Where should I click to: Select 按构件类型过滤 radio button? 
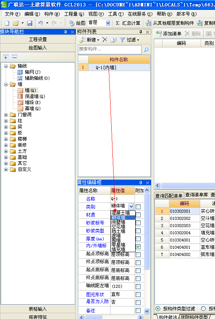(158, 308)
